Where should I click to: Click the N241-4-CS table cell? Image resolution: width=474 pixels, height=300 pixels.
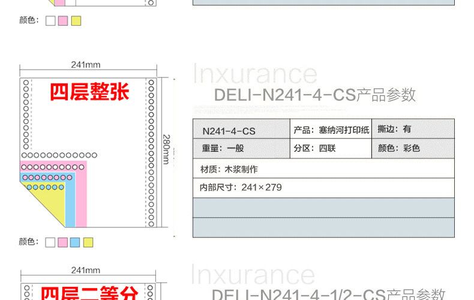[x=242, y=129]
